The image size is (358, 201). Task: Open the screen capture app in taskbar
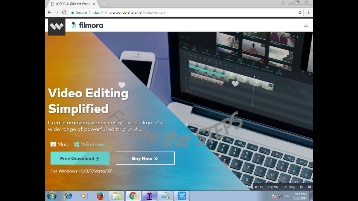pos(182,196)
